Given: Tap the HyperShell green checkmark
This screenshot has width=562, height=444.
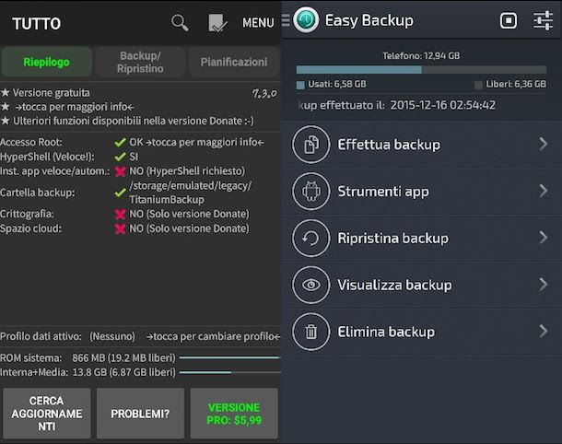Looking at the screenshot, I should click(120, 157).
